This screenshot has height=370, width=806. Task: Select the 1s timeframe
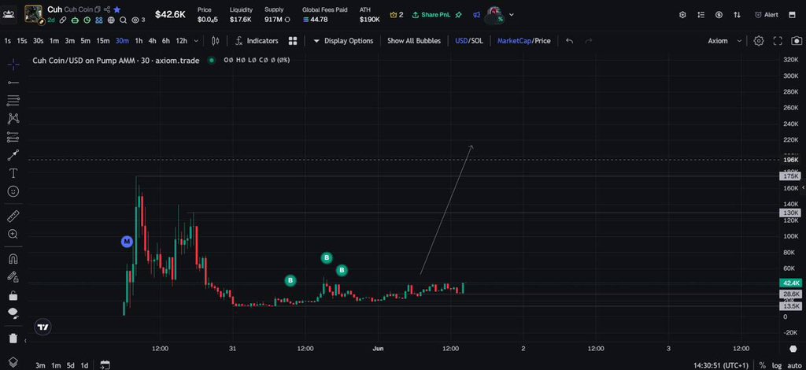click(7, 41)
